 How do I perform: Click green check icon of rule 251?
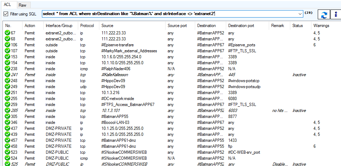click(8, 93)
